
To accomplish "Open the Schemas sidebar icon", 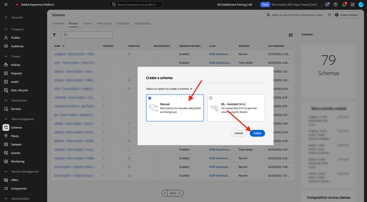I will [x=6, y=127].
